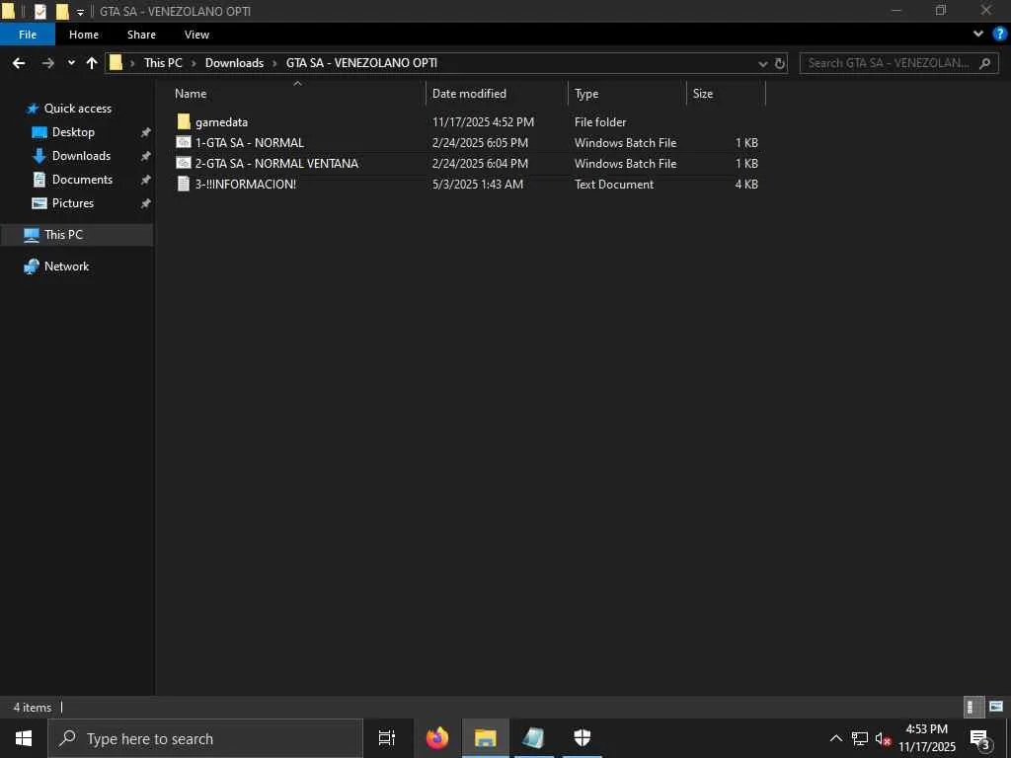Click the batch file icon of 1-GTA SA - NORMAL
Image resolution: width=1011 pixels, height=758 pixels.
(184, 142)
